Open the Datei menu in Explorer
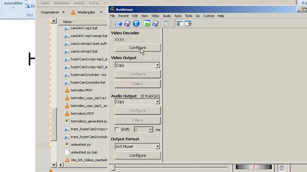The width and height of the screenshot is (307, 172). (x=45, y=3)
